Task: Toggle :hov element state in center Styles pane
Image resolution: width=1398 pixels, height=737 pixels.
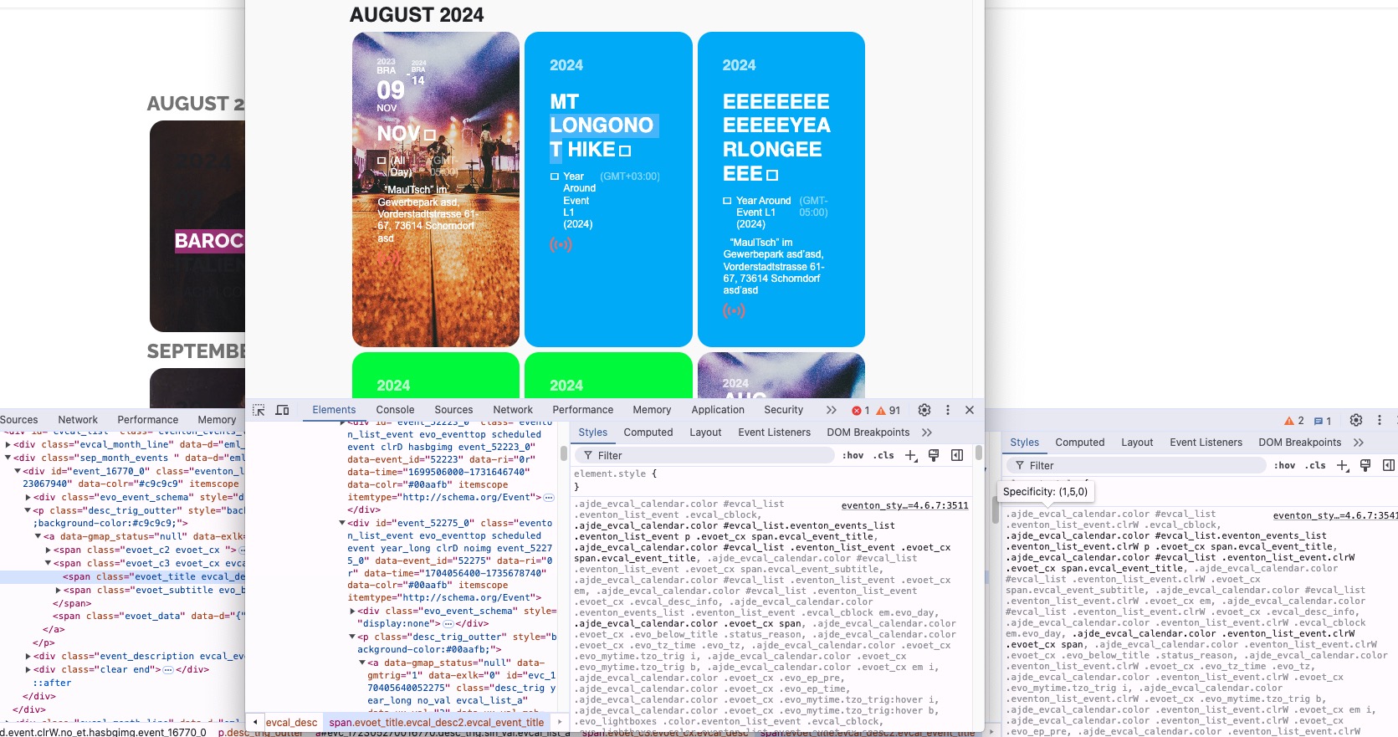Action: [x=853, y=455]
